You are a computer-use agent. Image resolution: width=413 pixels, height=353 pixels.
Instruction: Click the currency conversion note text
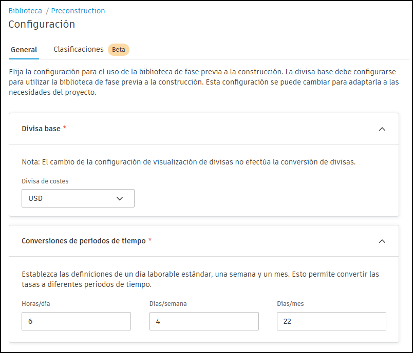pos(189,162)
